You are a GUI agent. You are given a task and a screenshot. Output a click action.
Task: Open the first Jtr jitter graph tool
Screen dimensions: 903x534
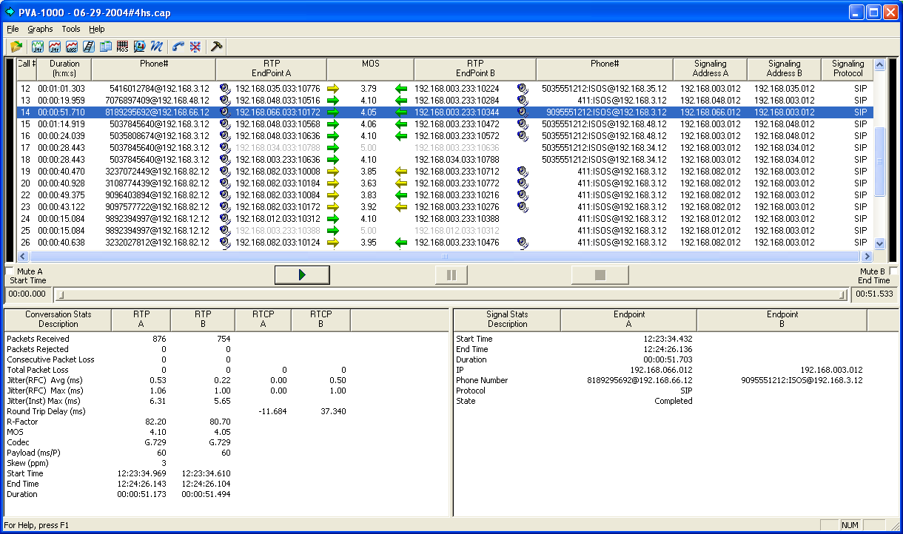point(37,47)
